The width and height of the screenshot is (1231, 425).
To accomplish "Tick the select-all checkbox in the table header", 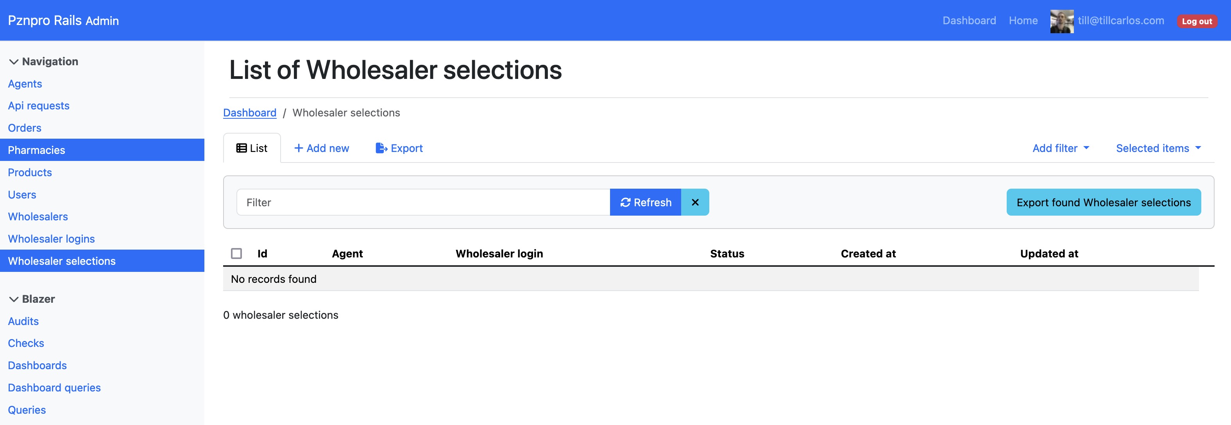I will click(x=236, y=254).
